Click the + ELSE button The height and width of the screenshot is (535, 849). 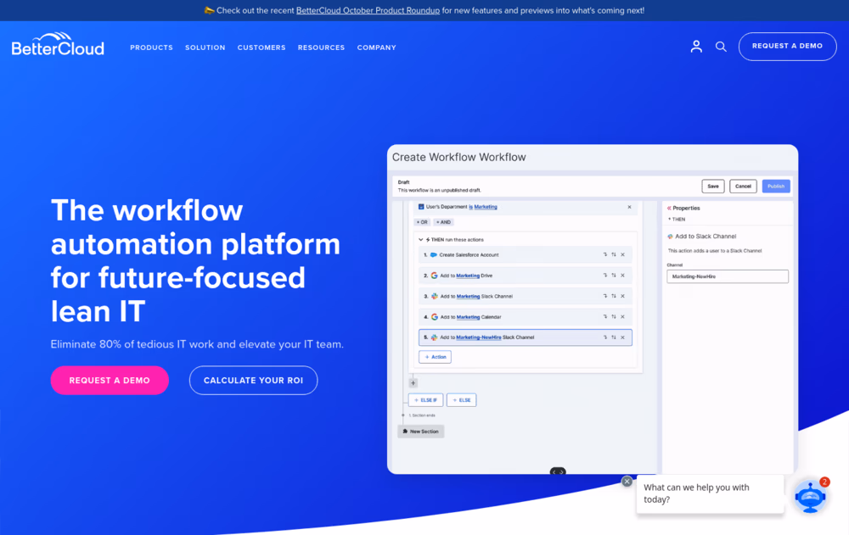(x=461, y=399)
